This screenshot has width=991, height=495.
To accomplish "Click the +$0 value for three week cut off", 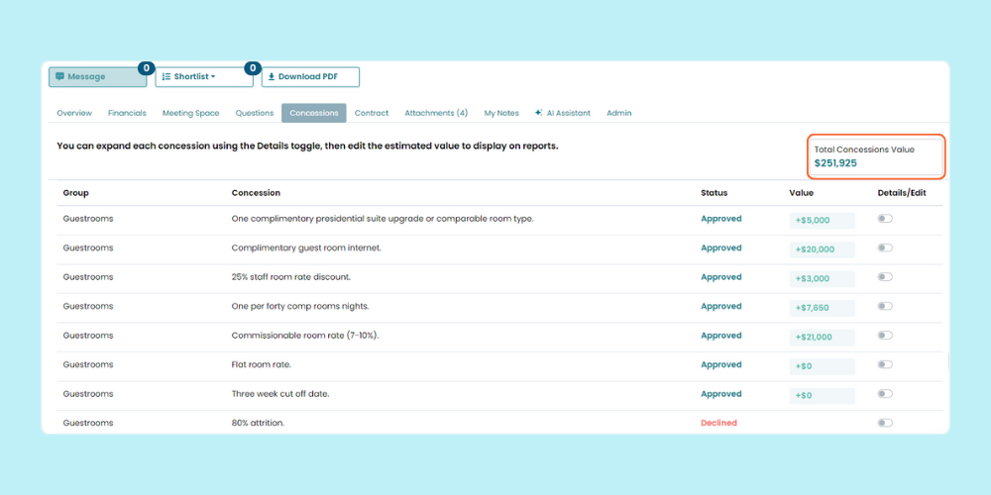I will 823,395.
